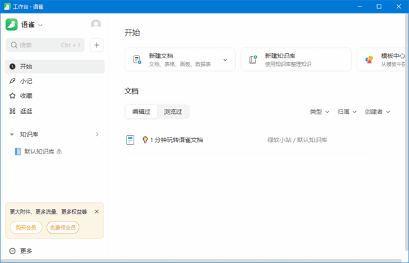
Task: Click the Yuque green bird logo
Action: pos(12,24)
